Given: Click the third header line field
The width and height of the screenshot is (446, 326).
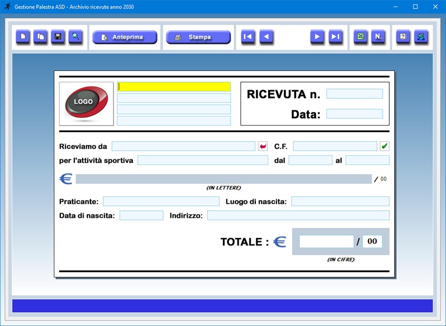Looking at the screenshot, I should click(174, 109).
